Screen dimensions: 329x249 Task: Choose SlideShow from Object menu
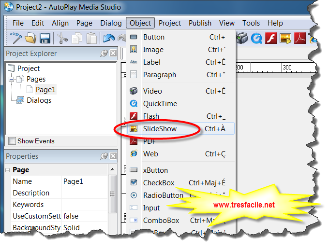181,128
